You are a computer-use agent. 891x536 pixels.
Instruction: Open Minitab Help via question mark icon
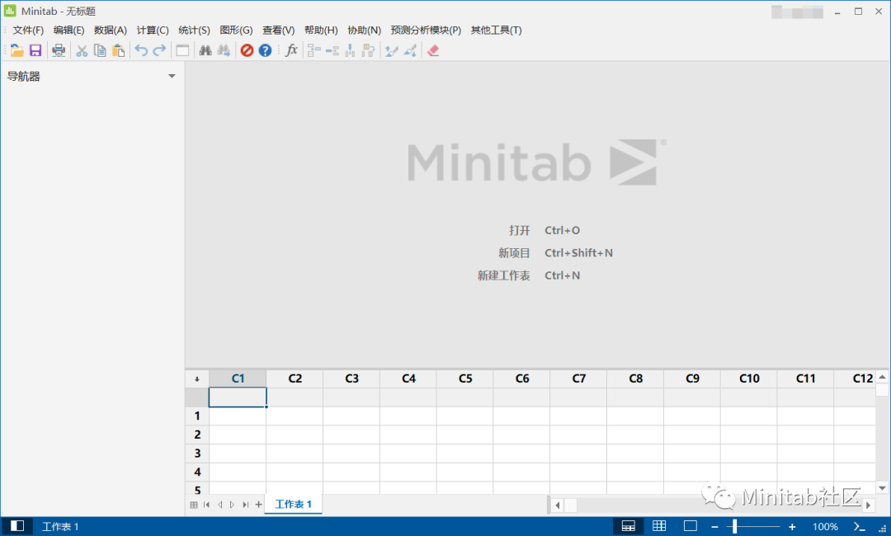pos(264,50)
